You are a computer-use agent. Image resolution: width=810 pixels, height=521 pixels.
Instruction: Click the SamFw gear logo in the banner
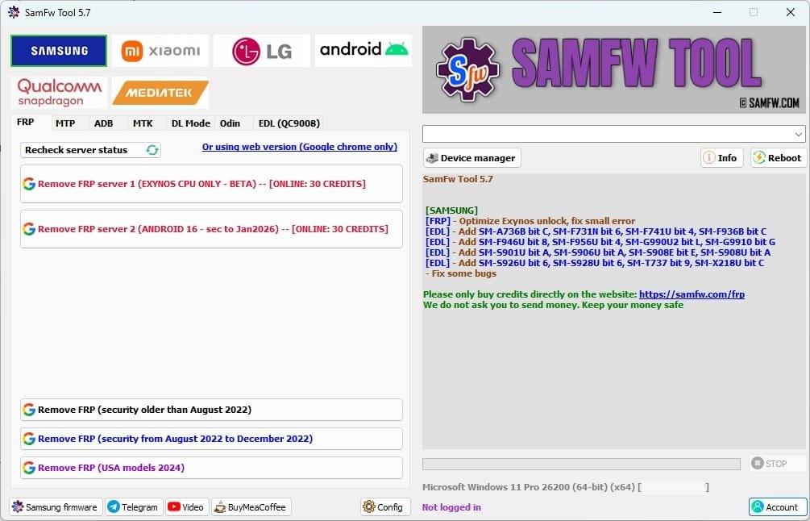pos(467,69)
